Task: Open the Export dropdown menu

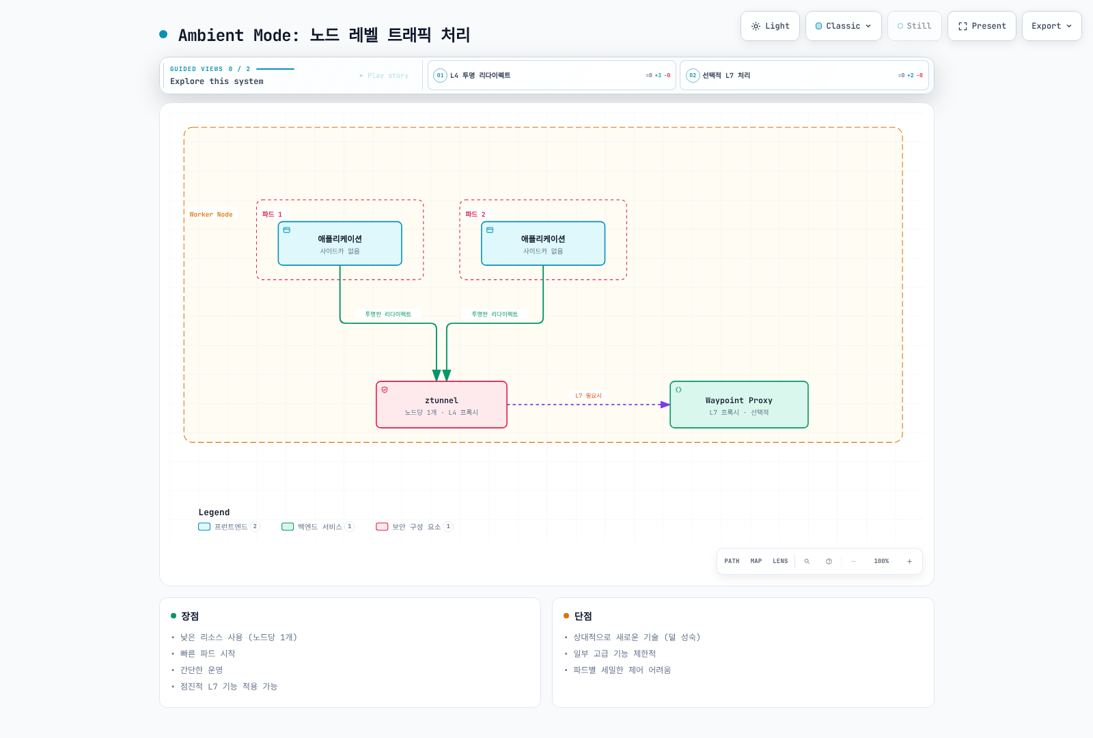Action: (1051, 26)
